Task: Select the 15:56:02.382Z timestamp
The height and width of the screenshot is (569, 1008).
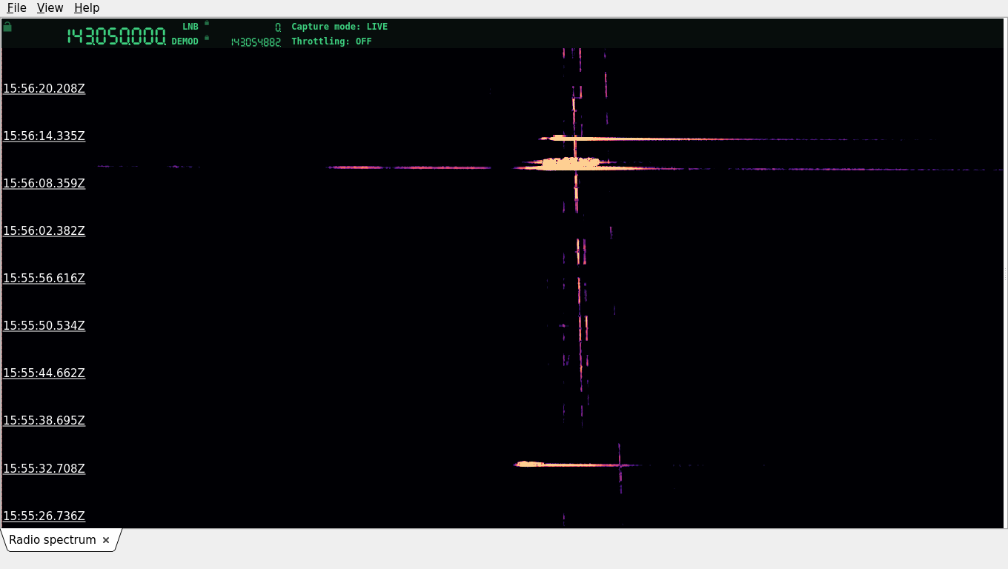Action: pos(44,231)
